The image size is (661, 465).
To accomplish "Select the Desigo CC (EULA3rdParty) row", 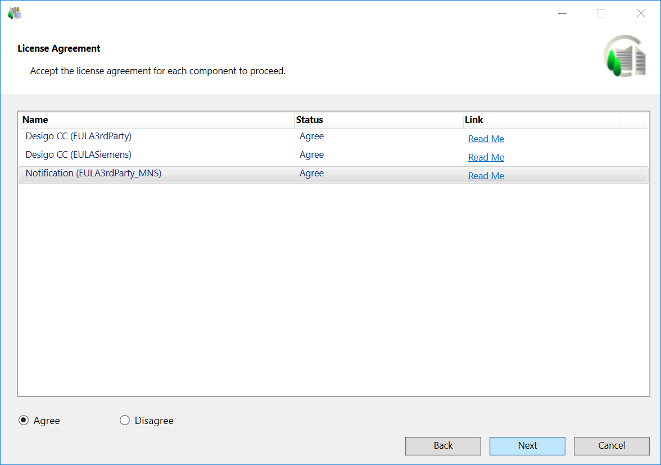I will [x=79, y=136].
